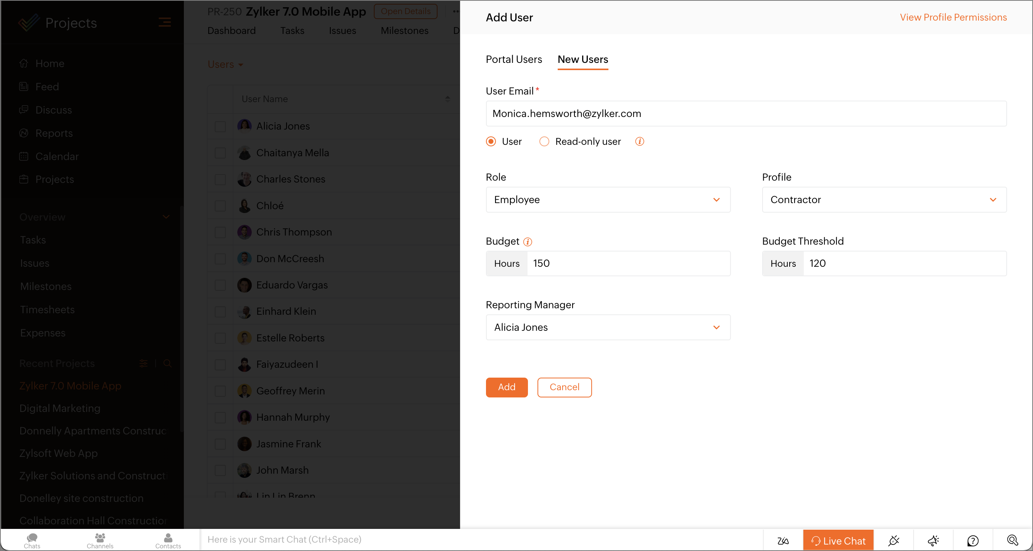Click the Budget info icon
This screenshot has height=551, width=1033.
(528, 242)
